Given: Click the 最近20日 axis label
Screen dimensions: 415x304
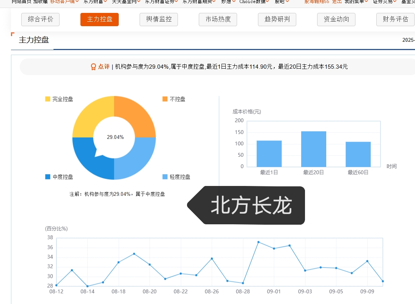Looking at the screenshot, I should pyautogui.click(x=313, y=172).
